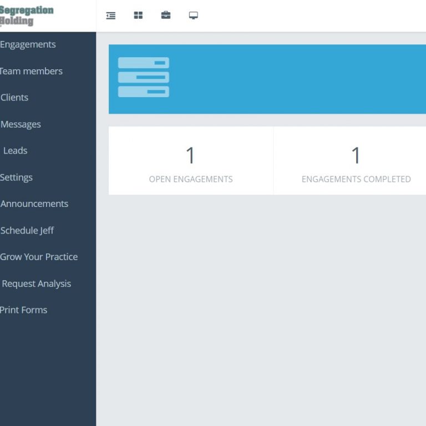Select Clients from the sidebar
This screenshot has width=426, height=426.
14,98
